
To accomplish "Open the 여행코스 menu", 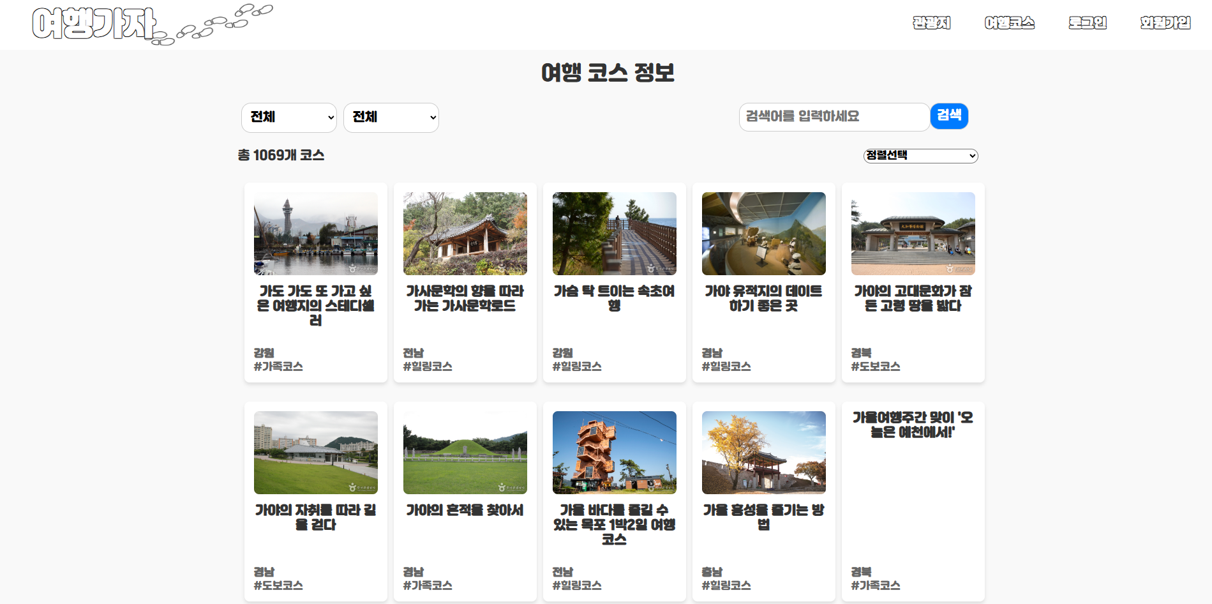I will pyautogui.click(x=1009, y=23).
